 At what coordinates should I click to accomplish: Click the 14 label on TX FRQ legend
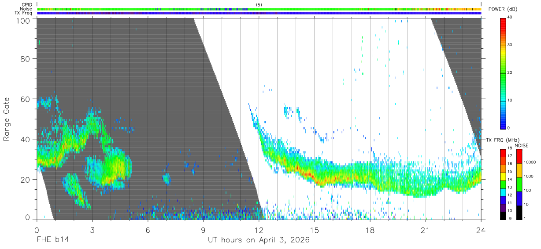pyautogui.click(x=509, y=179)
